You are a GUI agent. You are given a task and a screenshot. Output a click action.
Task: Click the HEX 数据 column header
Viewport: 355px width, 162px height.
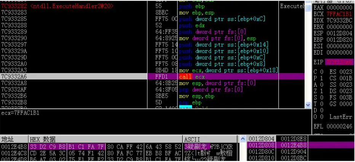105,140
